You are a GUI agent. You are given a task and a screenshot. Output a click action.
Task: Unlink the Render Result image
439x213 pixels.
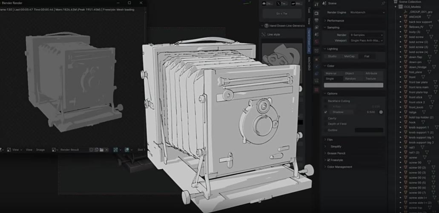point(106,150)
